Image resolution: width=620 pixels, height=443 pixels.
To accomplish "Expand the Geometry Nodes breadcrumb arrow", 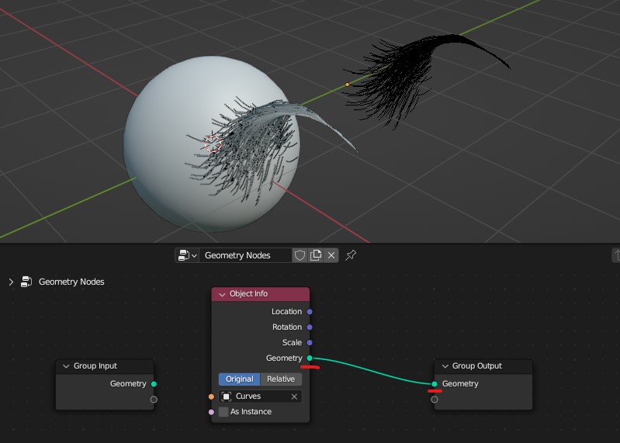I will tap(11, 282).
